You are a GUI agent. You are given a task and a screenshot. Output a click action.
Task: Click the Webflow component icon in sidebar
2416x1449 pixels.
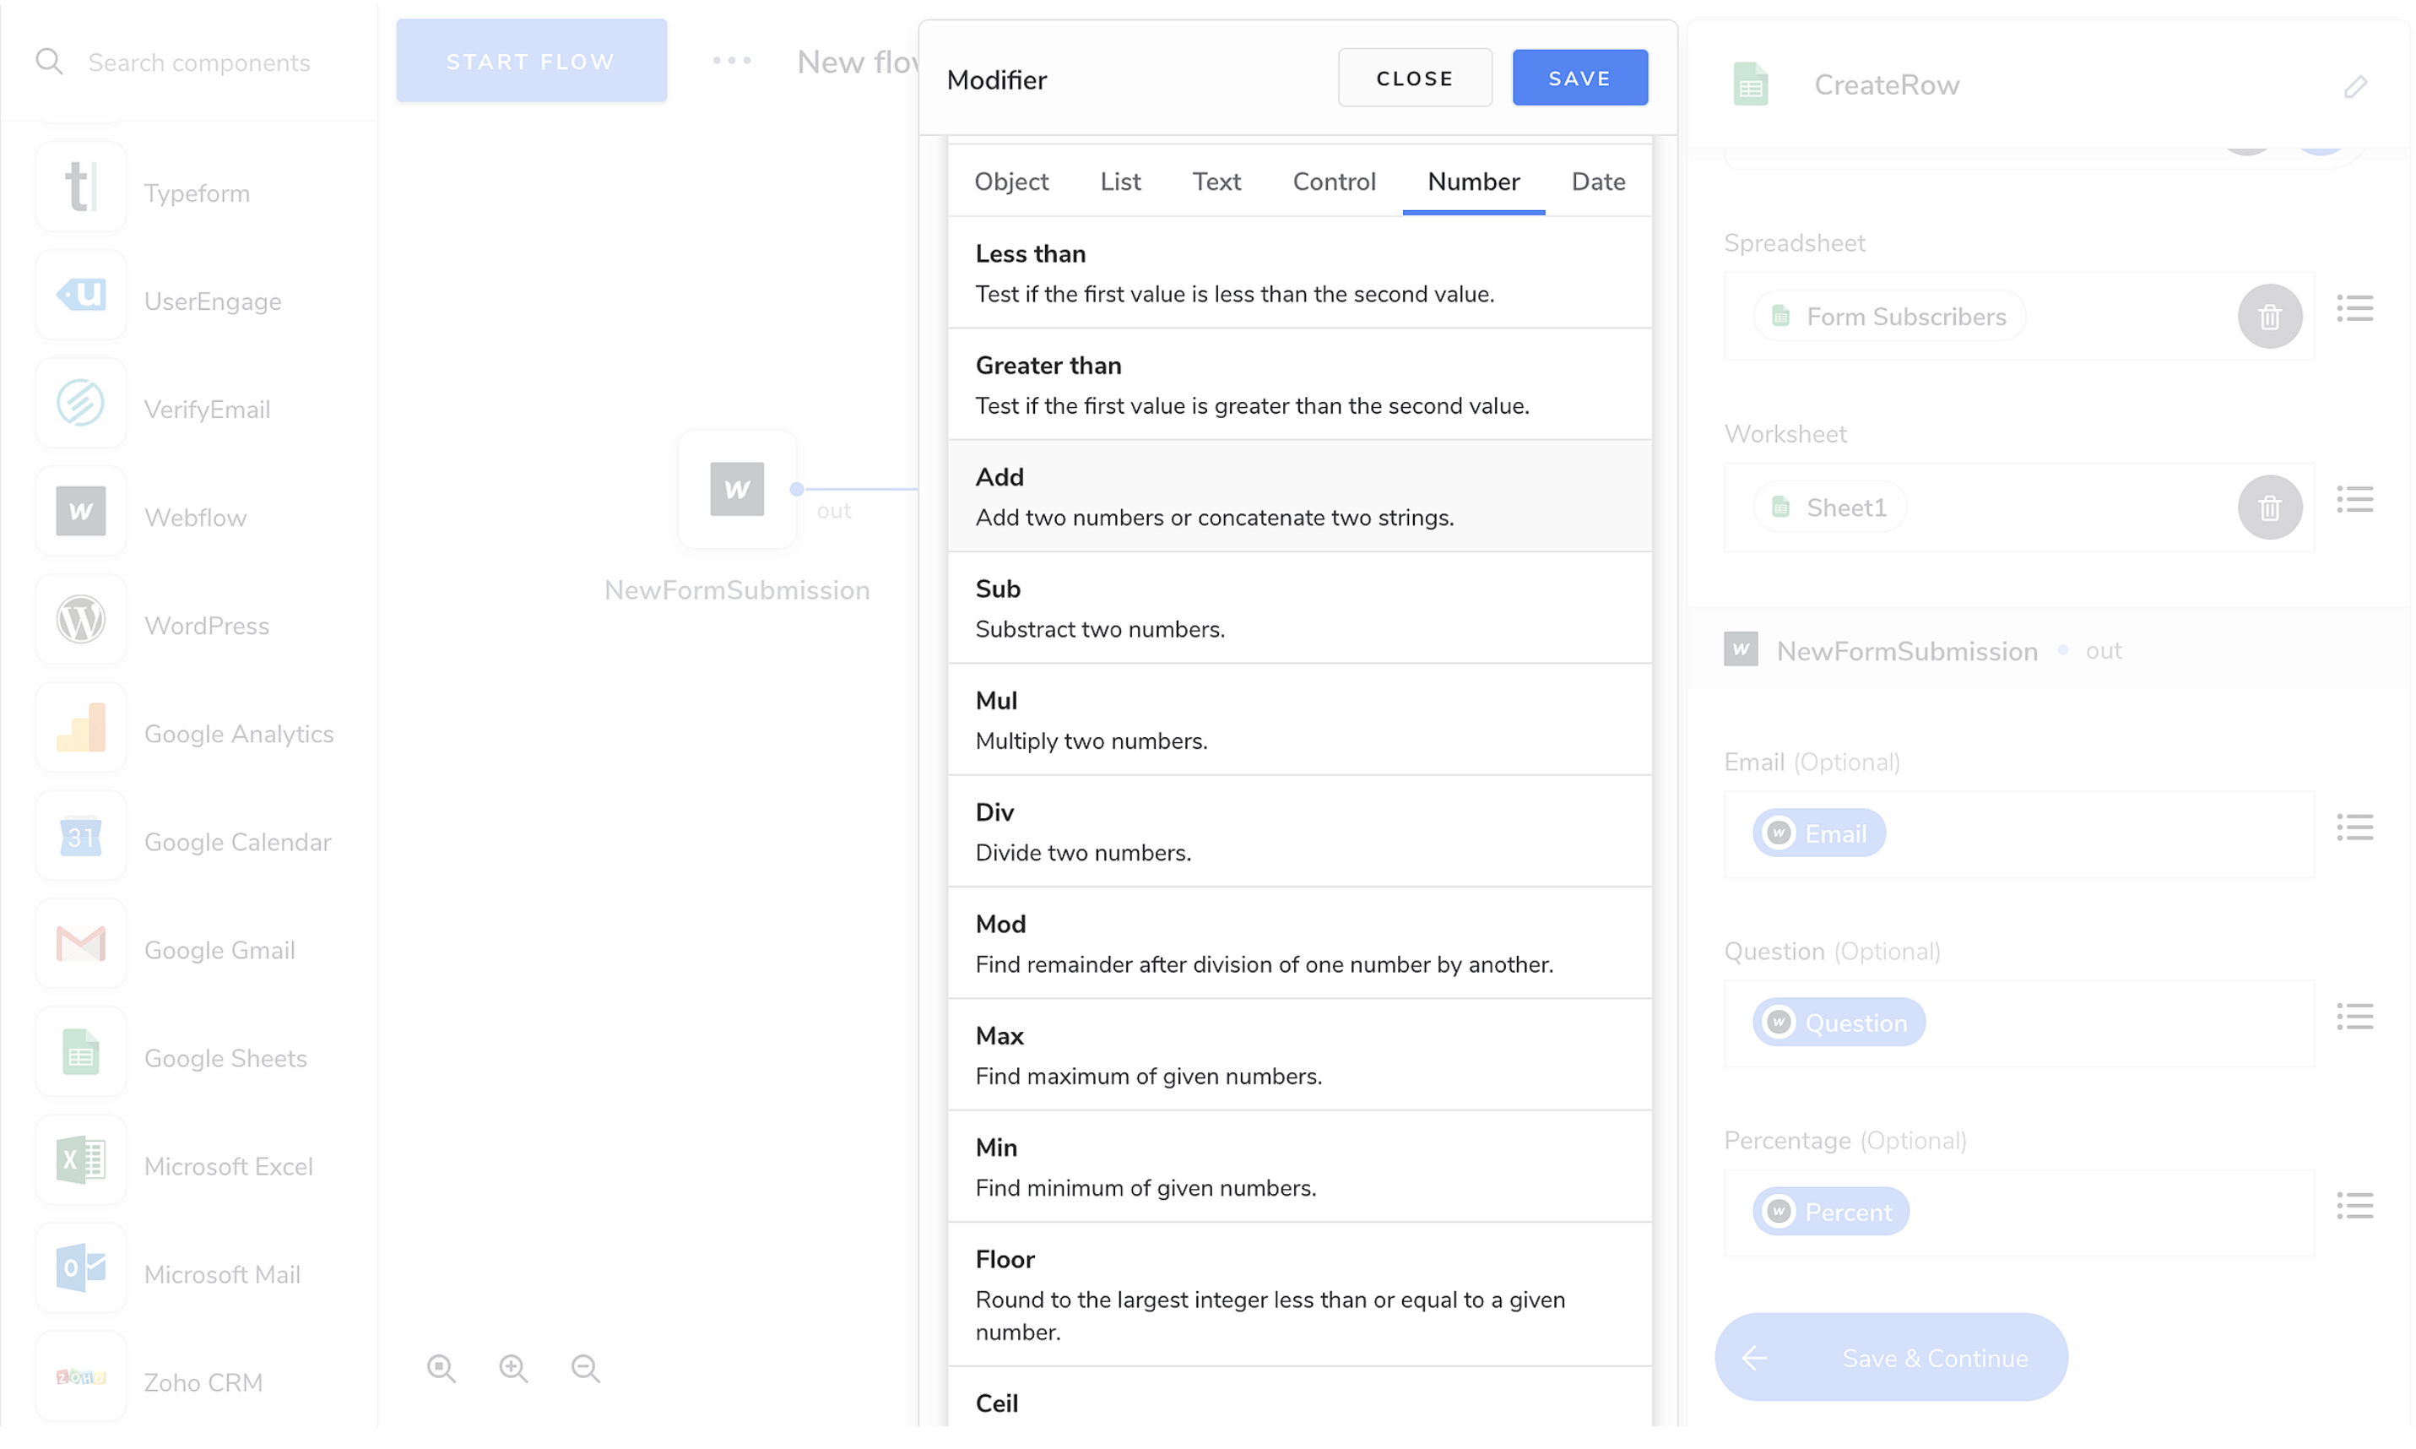tap(80, 512)
